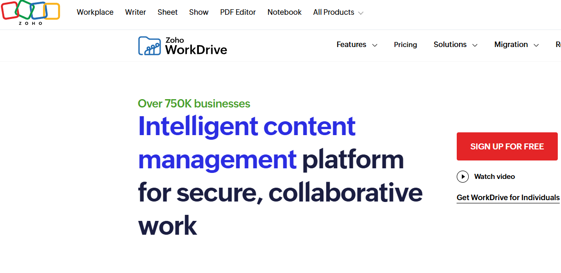The image size is (561, 273).
Task: Navigate to PDF Editor
Action: (x=238, y=12)
